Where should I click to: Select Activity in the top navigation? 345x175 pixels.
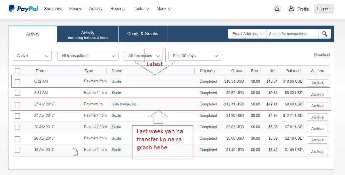[x=96, y=9]
